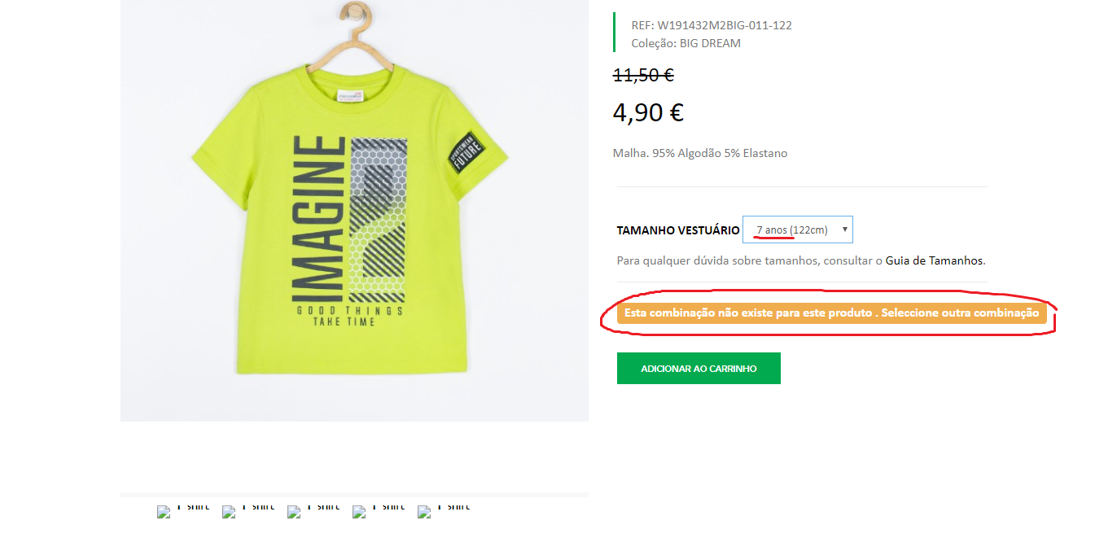
Task: Click the ADICIONAR AO CARRINHO button
Action: pyautogui.click(x=699, y=368)
